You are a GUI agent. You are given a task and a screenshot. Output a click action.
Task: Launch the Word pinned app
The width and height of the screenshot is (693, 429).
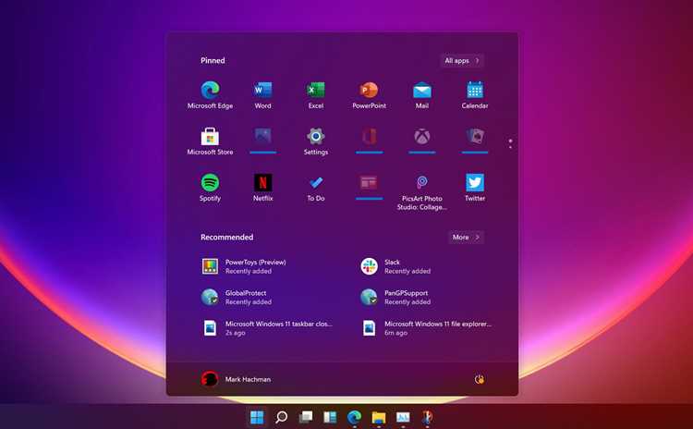(x=263, y=95)
